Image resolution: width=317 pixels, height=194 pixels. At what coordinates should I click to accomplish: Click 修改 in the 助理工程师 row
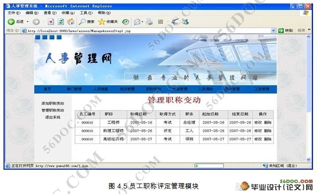coord(258,131)
